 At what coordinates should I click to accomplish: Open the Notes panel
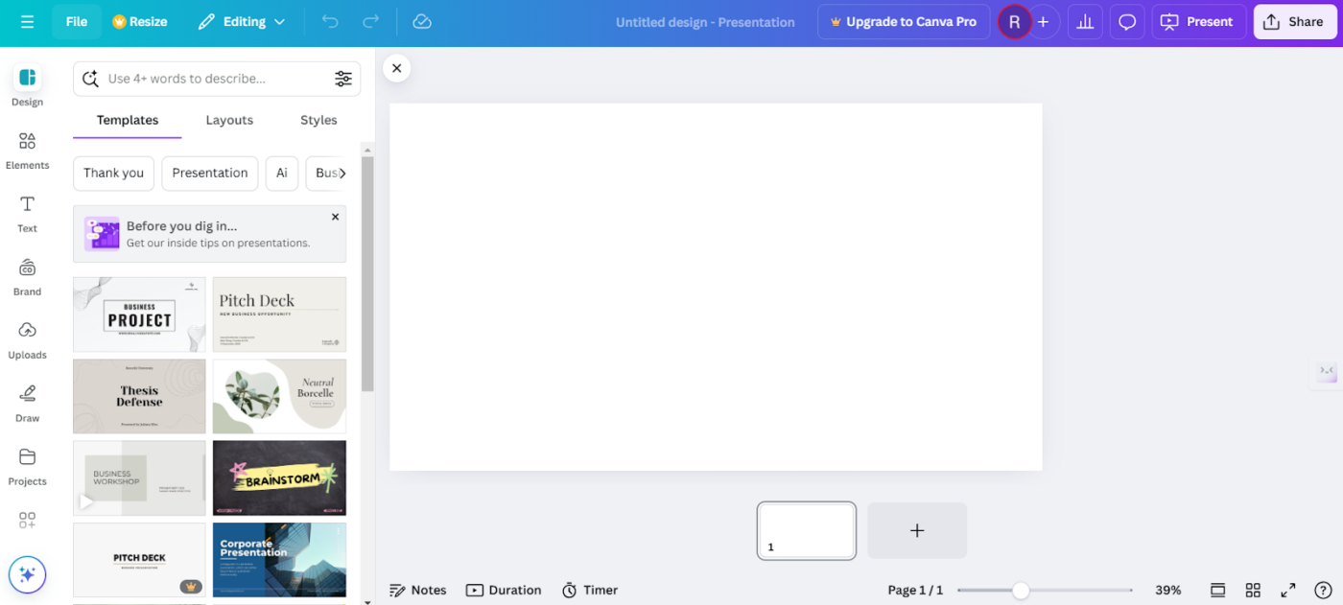(418, 591)
